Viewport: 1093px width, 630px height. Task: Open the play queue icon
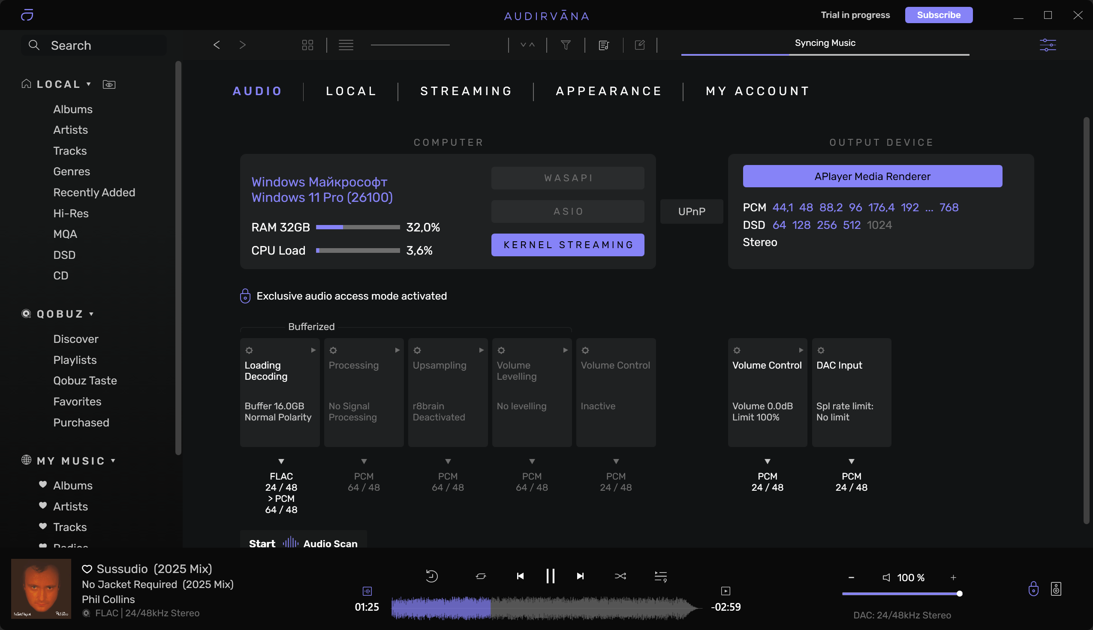(661, 576)
